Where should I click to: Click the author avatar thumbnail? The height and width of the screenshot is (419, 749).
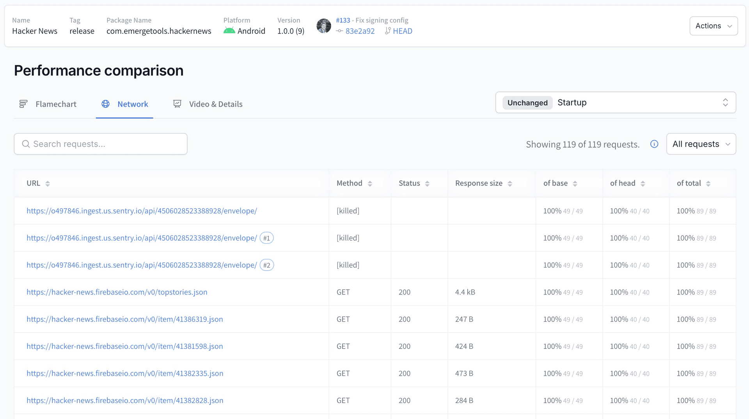coord(323,26)
